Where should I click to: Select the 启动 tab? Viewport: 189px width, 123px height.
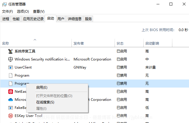(x=51, y=18)
